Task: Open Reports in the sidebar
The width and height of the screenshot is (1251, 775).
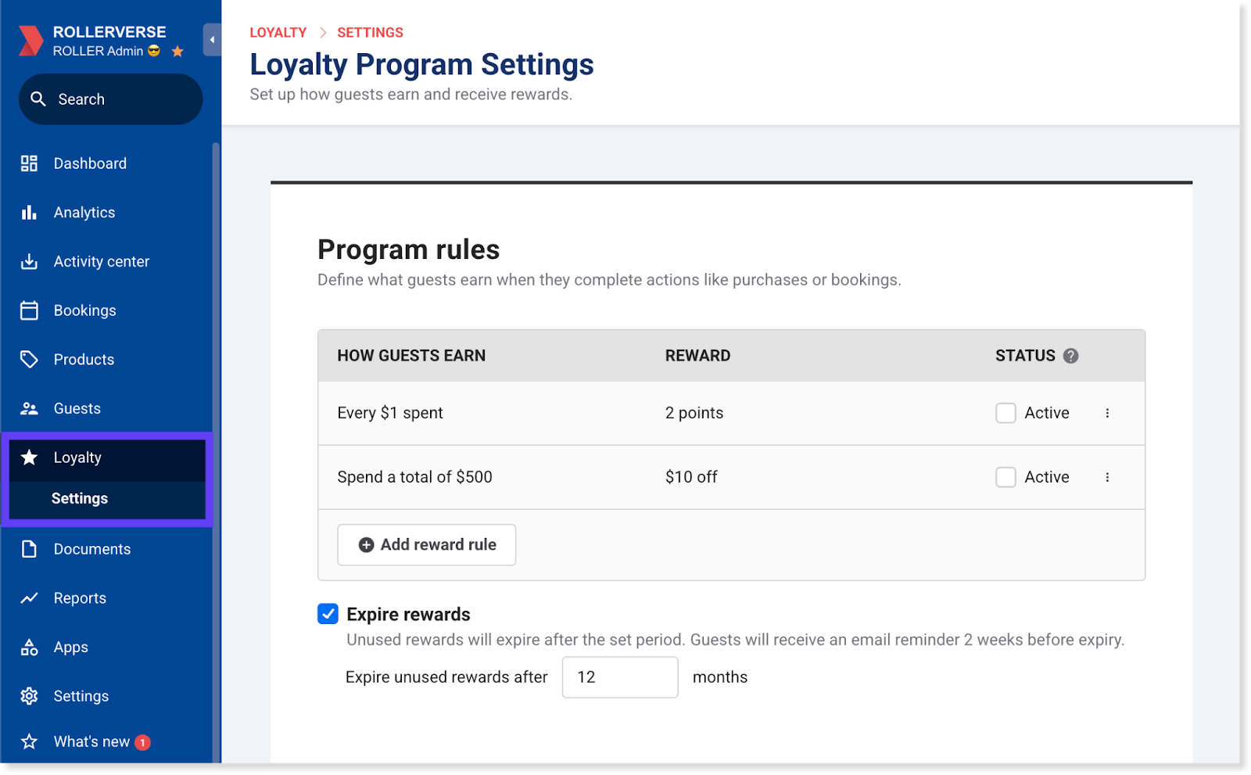Action: click(80, 598)
